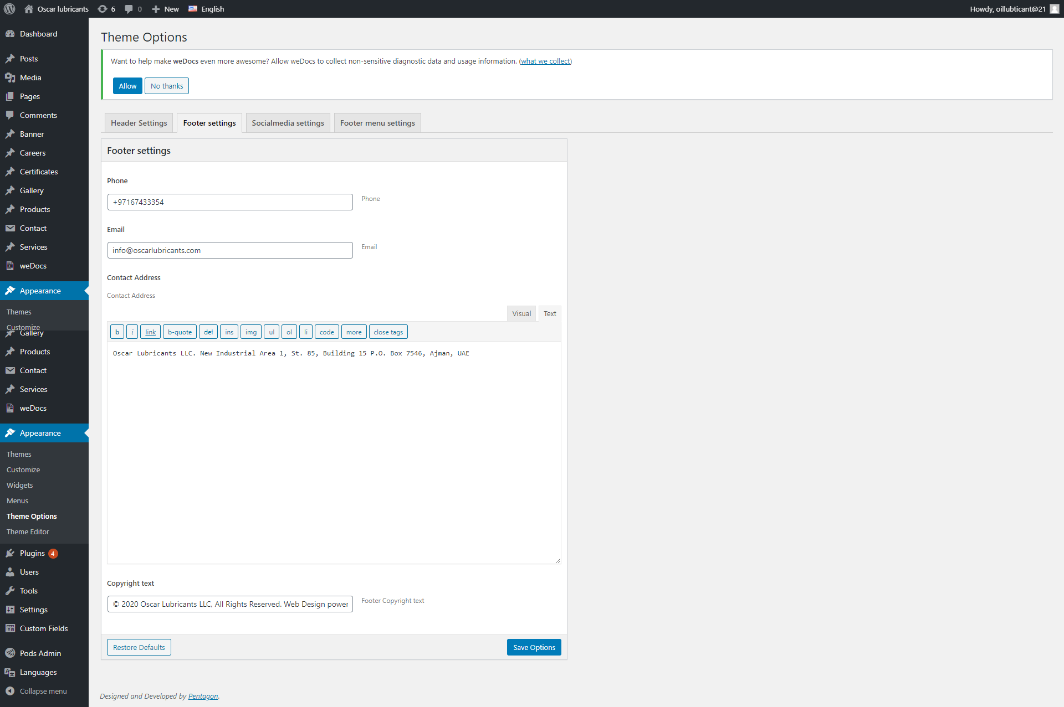The image size is (1064, 707).
Task: Open the comments bubble icon in admin bar
Action: click(x=129, y=9)
